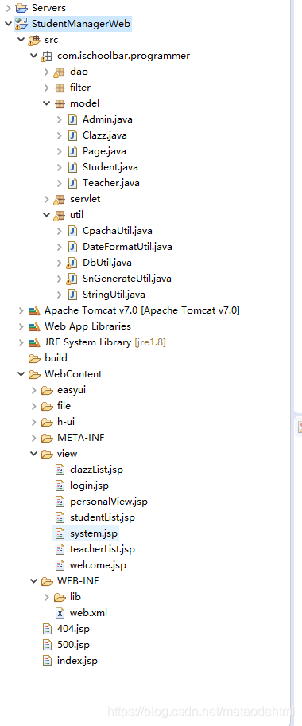Viewport: 302px width, 726px height.
Task: Select welcome.jsp file
Action: click(98, 565)
